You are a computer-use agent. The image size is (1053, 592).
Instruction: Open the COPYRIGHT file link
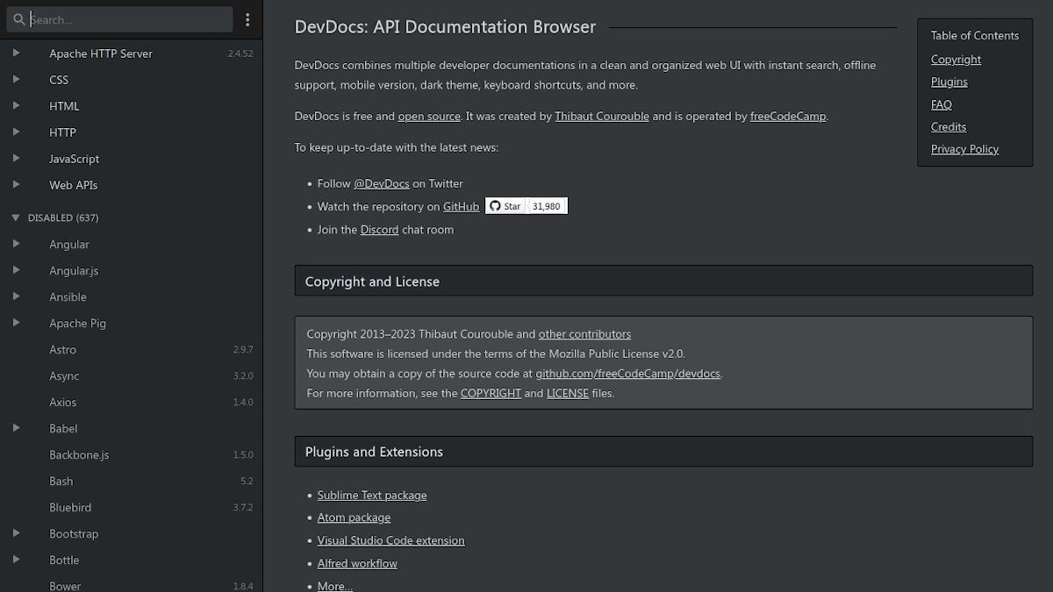[491, 393]
